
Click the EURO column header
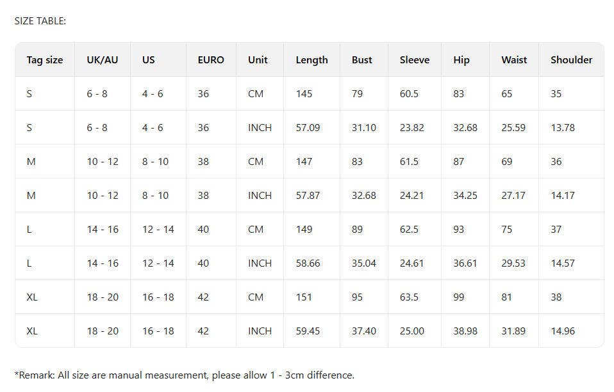tap(211, 60)
